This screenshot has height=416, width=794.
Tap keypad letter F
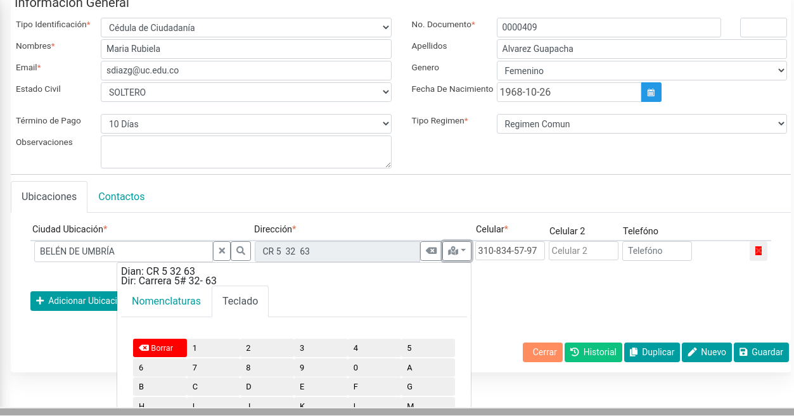[375, 387]
